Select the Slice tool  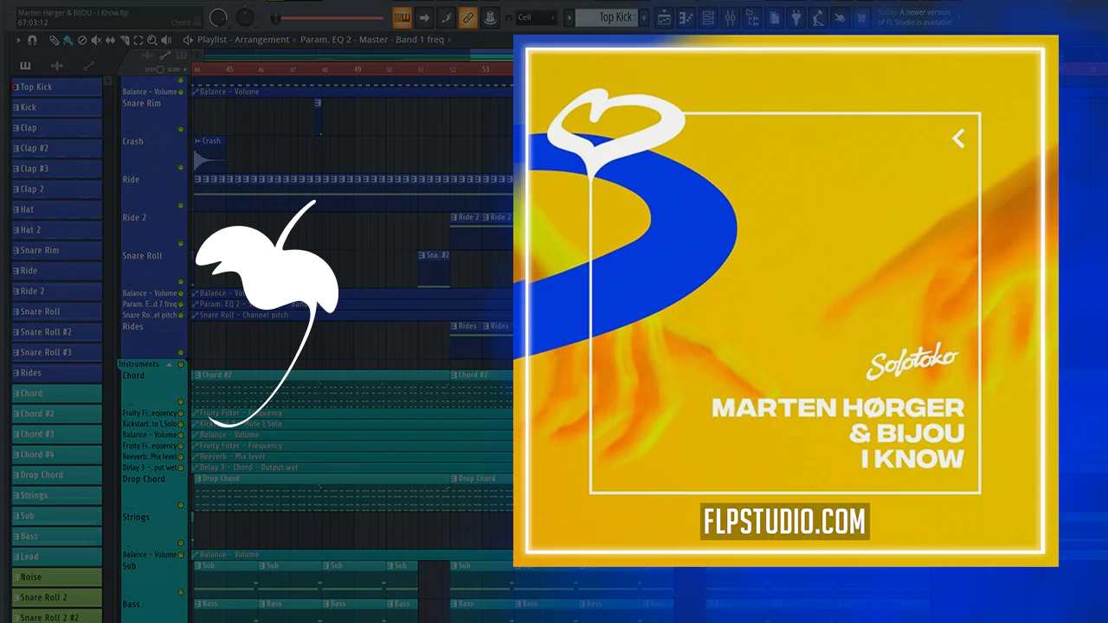[125, 40]
